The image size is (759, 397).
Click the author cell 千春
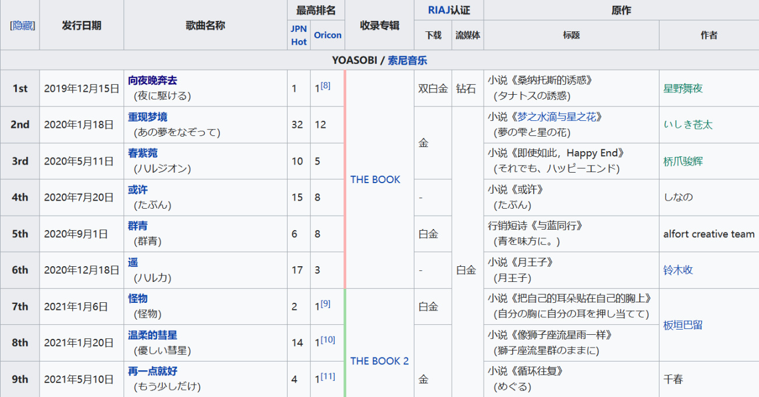pos(709,379)
